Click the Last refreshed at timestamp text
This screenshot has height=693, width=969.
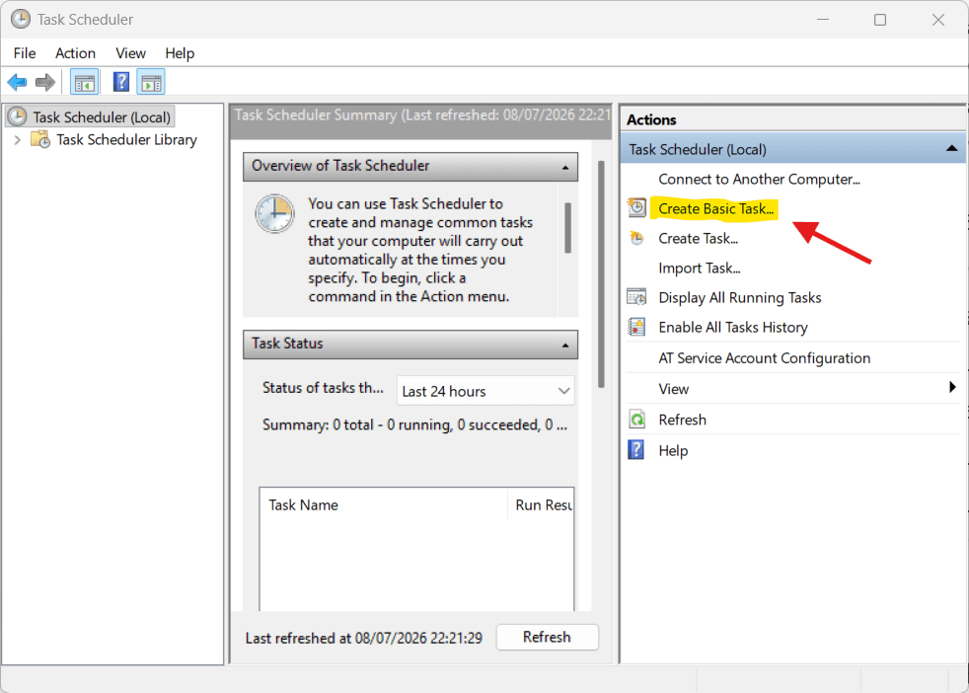pyautogui.click(x=363, y=638)
